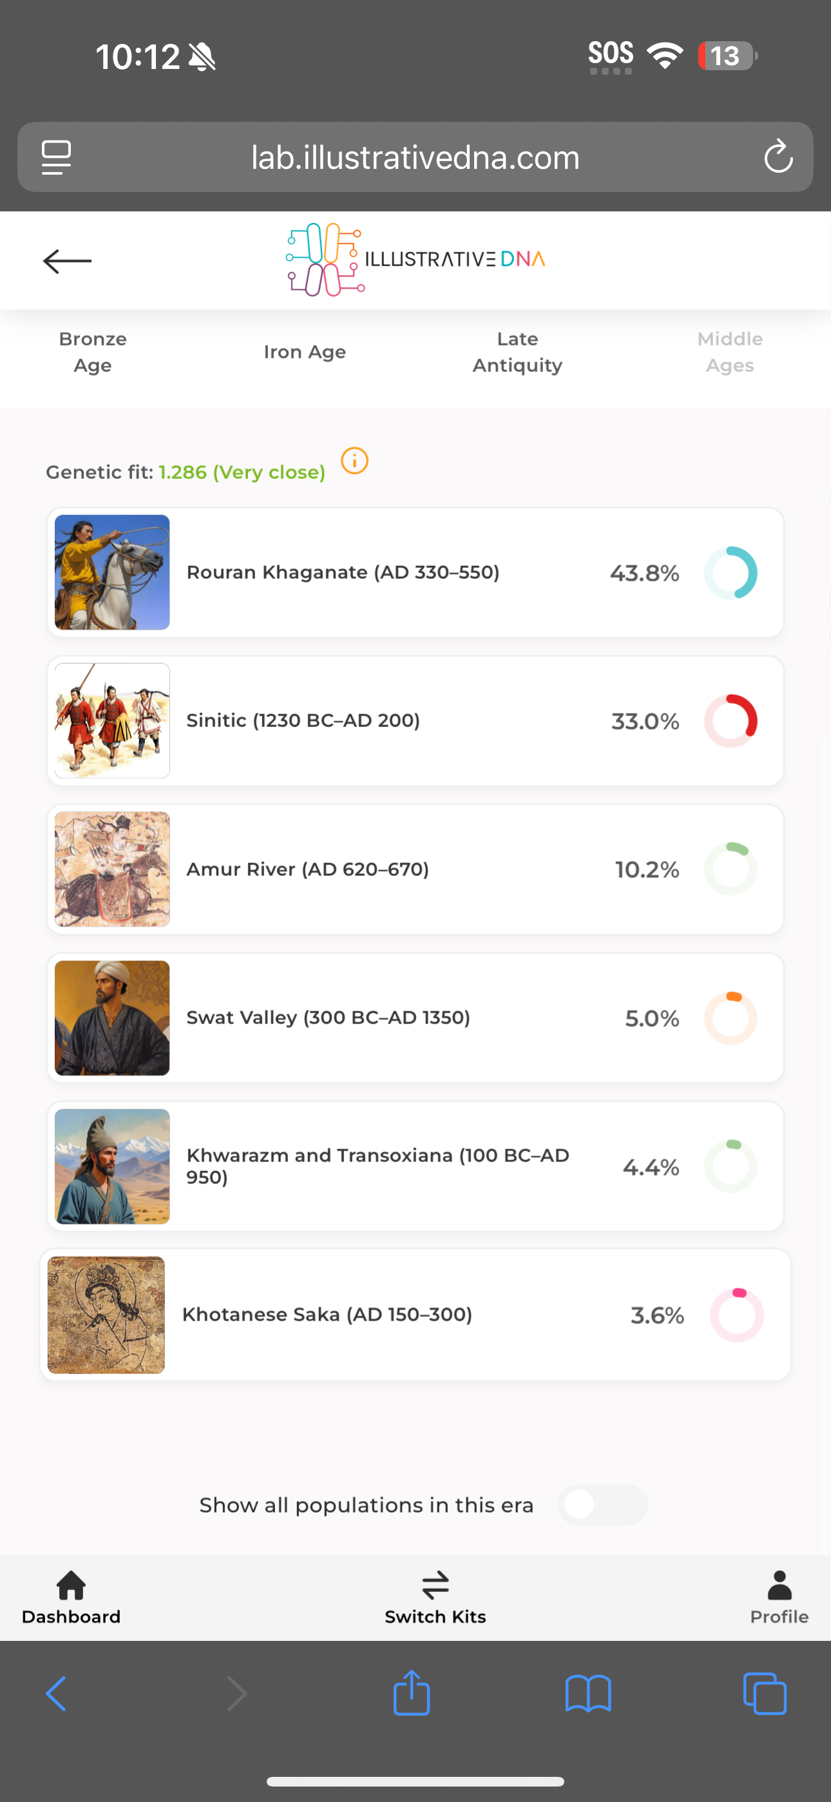
Task: Tap the back arrow in the header
Action: coord(67,261)
